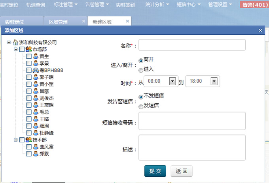Image resolution: width=269 pixels, height=183 pixels.
Task: Click the 返回 button
Action: (181, 171)
